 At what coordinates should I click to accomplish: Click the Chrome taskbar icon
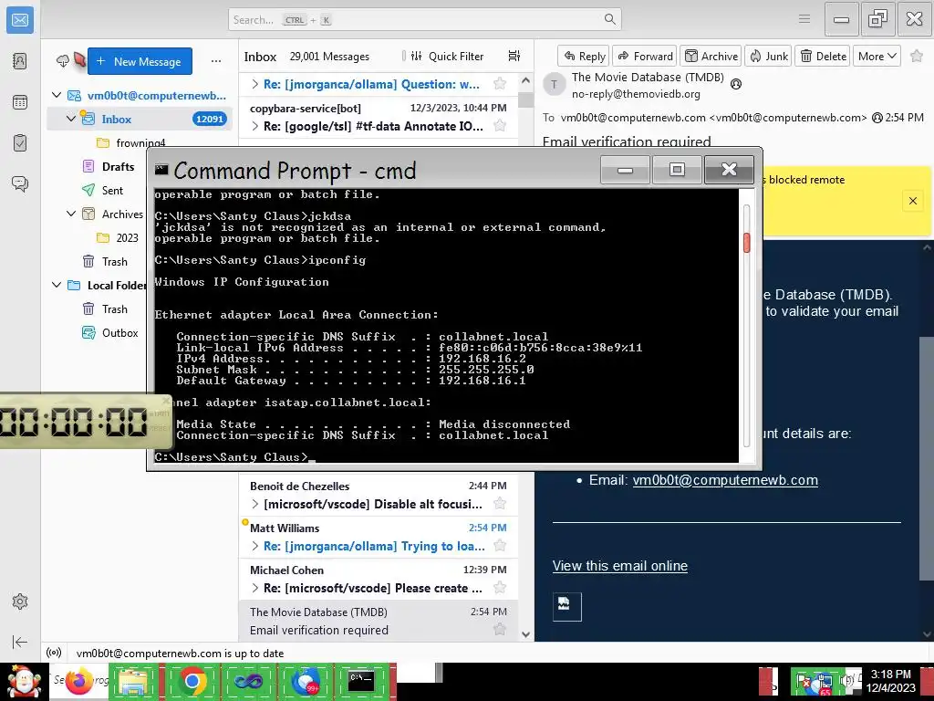192,681
